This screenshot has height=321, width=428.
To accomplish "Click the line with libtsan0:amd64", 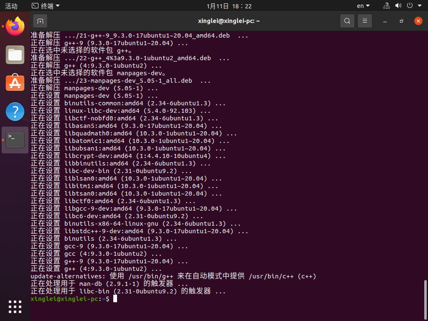I will (x=126, y=194).
